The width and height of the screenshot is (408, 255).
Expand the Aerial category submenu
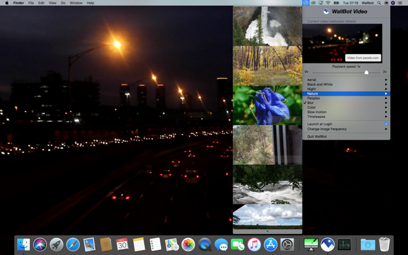346,80
